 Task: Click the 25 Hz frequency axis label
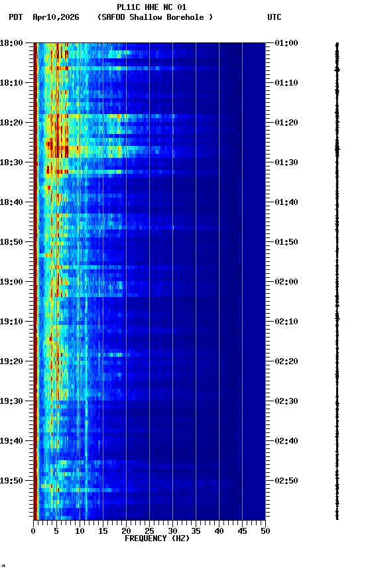click(x=149, y=531)
